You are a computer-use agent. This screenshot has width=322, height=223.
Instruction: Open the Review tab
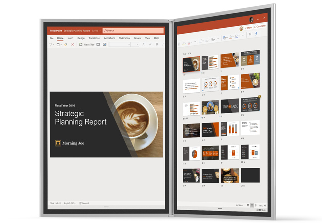(x=138, y=38)
